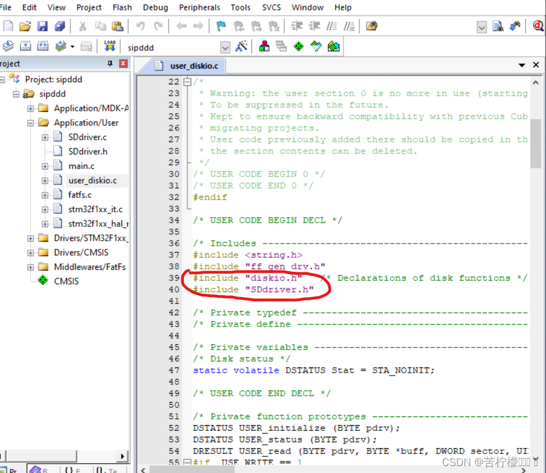Select user_diskio.c in project tree
Image resolution: width=546 pixels, height=473 pixels.
tap(92, 181)
